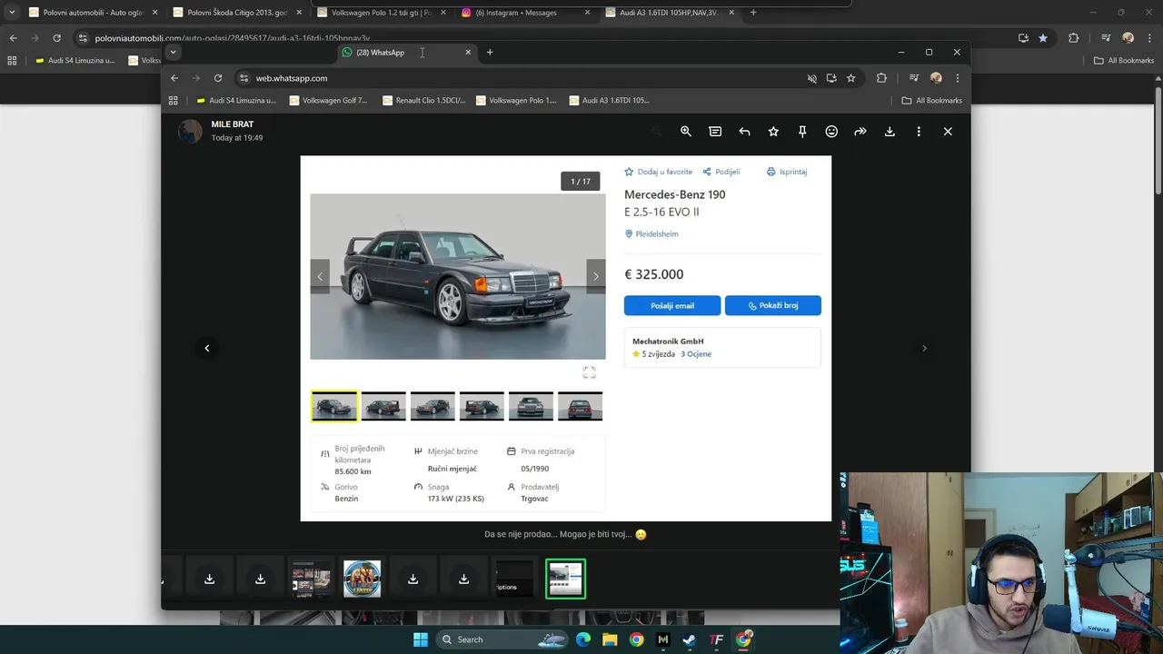
Task: Click the taskbar Search box
Action: [x=503, y=639]
